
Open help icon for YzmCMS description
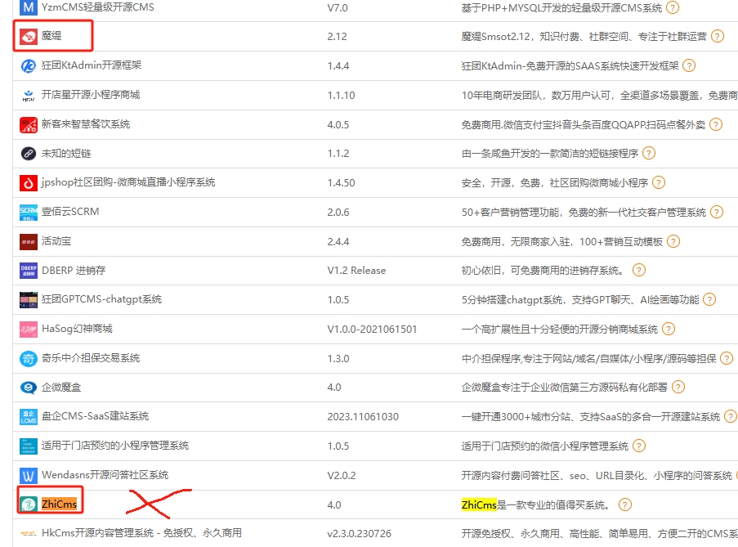point(673,7)
